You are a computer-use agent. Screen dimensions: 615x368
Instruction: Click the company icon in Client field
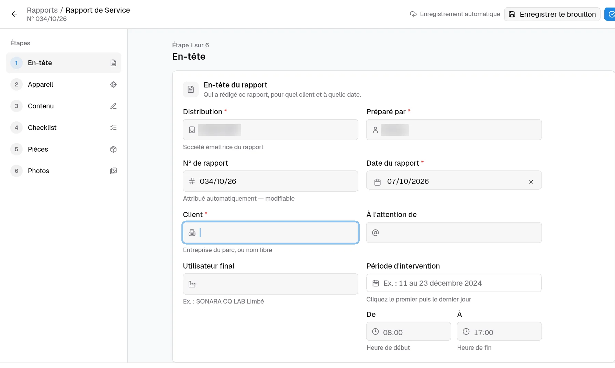(x=192, y=233)
